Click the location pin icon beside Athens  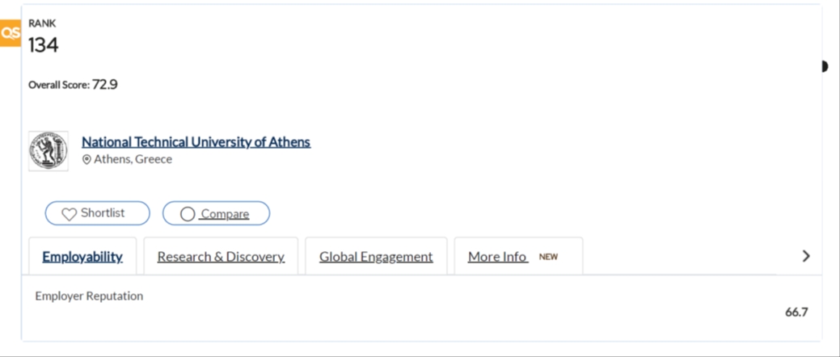pyautogui.click(x=87, y=160)
